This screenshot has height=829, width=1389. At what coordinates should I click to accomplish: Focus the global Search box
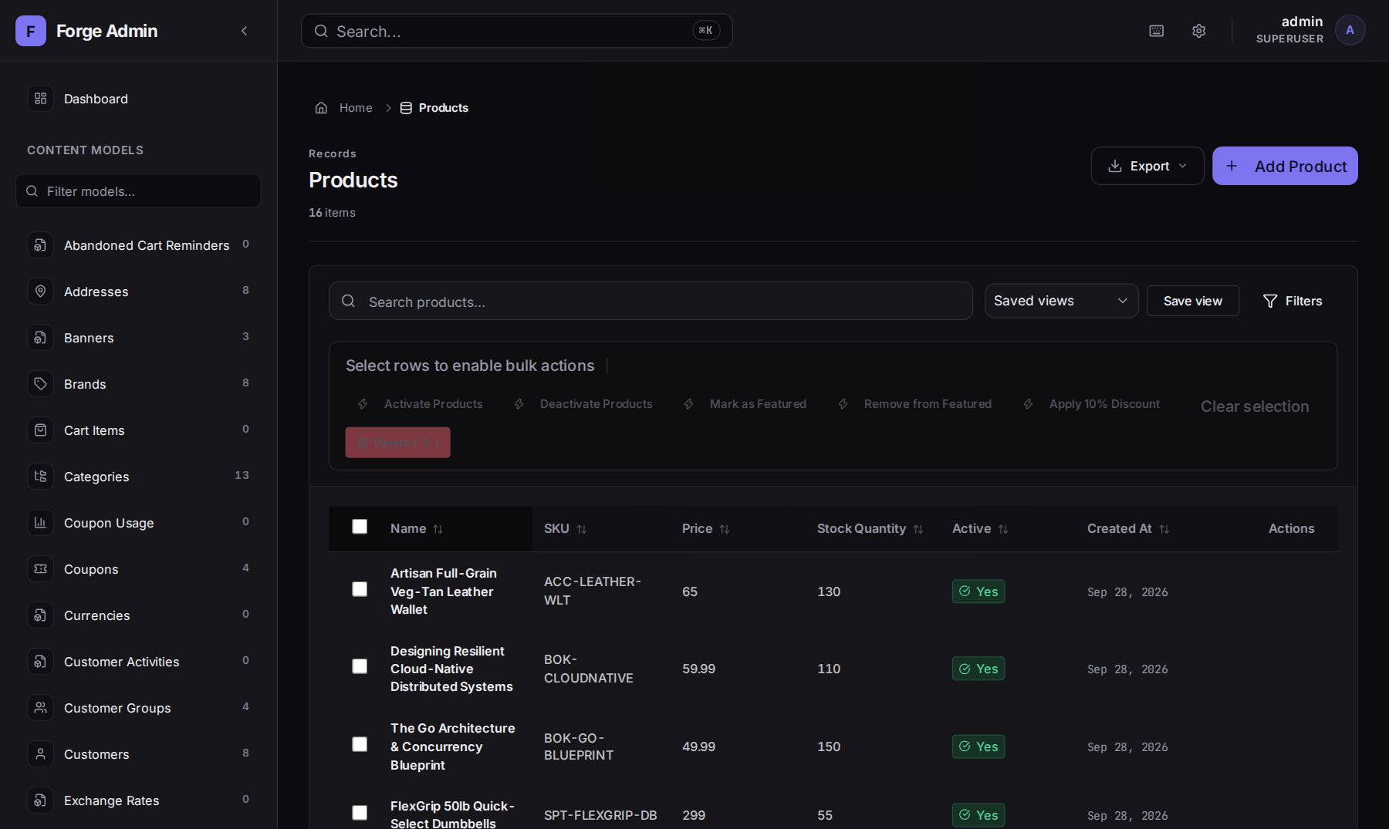[x=516, y=31]
